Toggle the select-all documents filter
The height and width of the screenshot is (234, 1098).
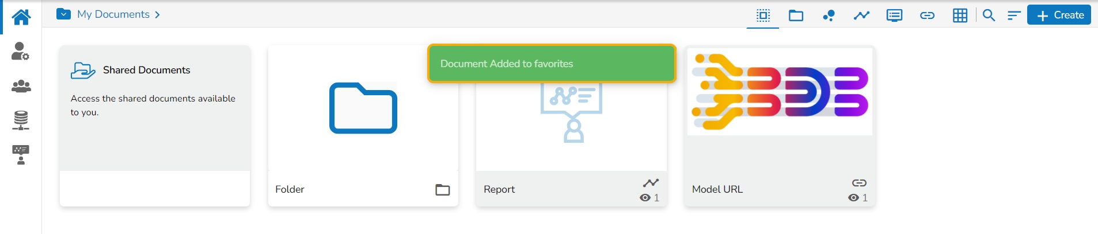tap(763, 15)
